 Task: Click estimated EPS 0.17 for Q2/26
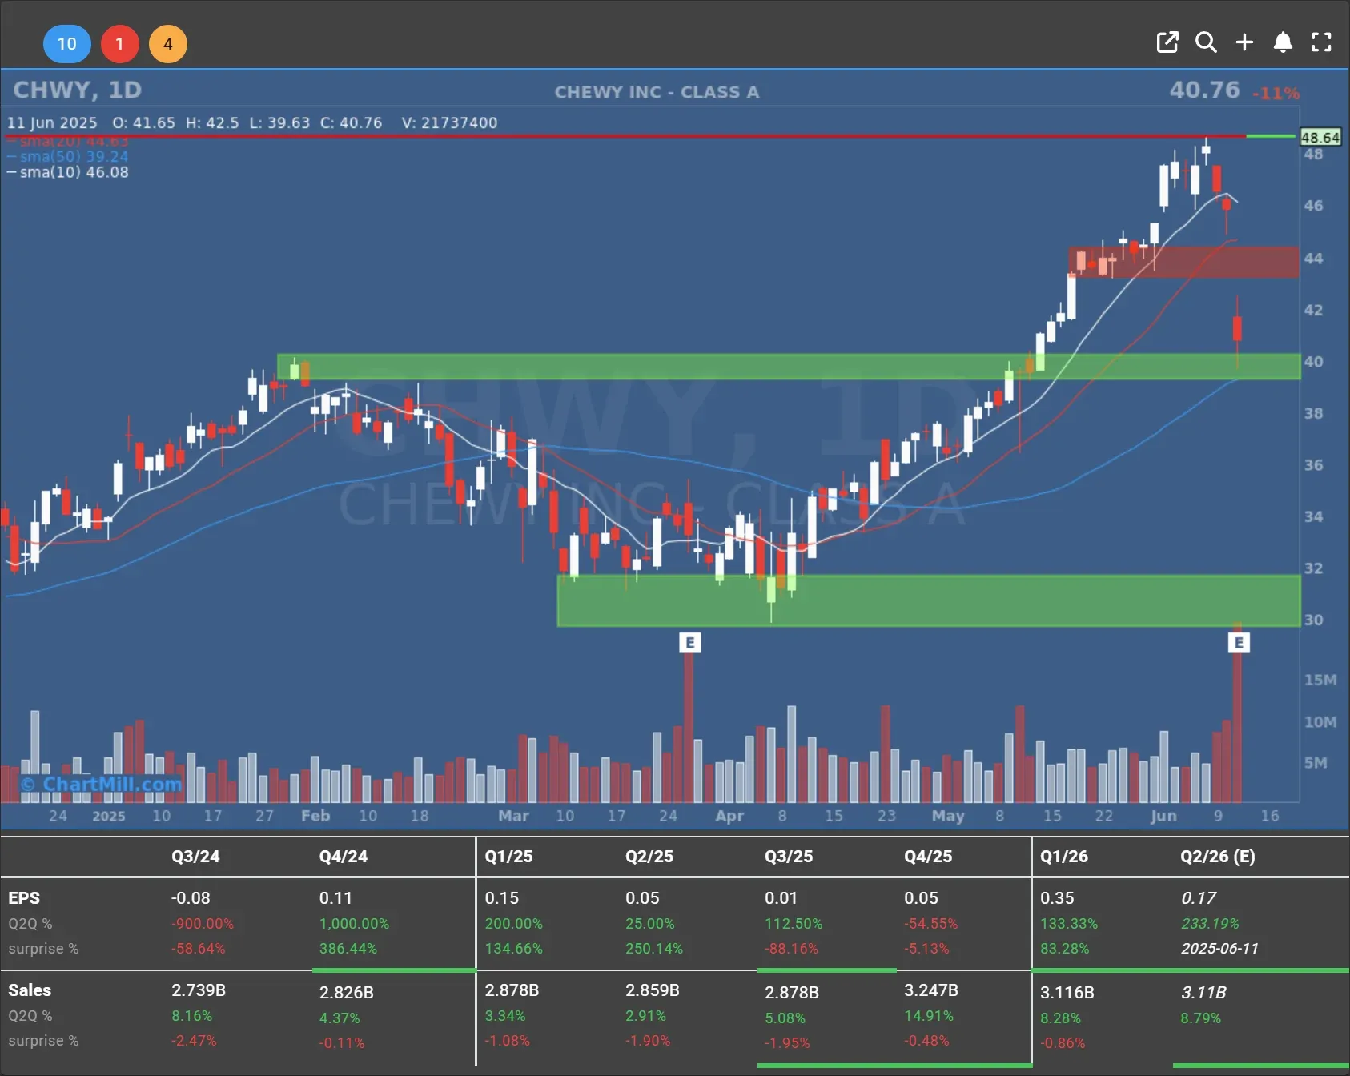click(1199, 898)
